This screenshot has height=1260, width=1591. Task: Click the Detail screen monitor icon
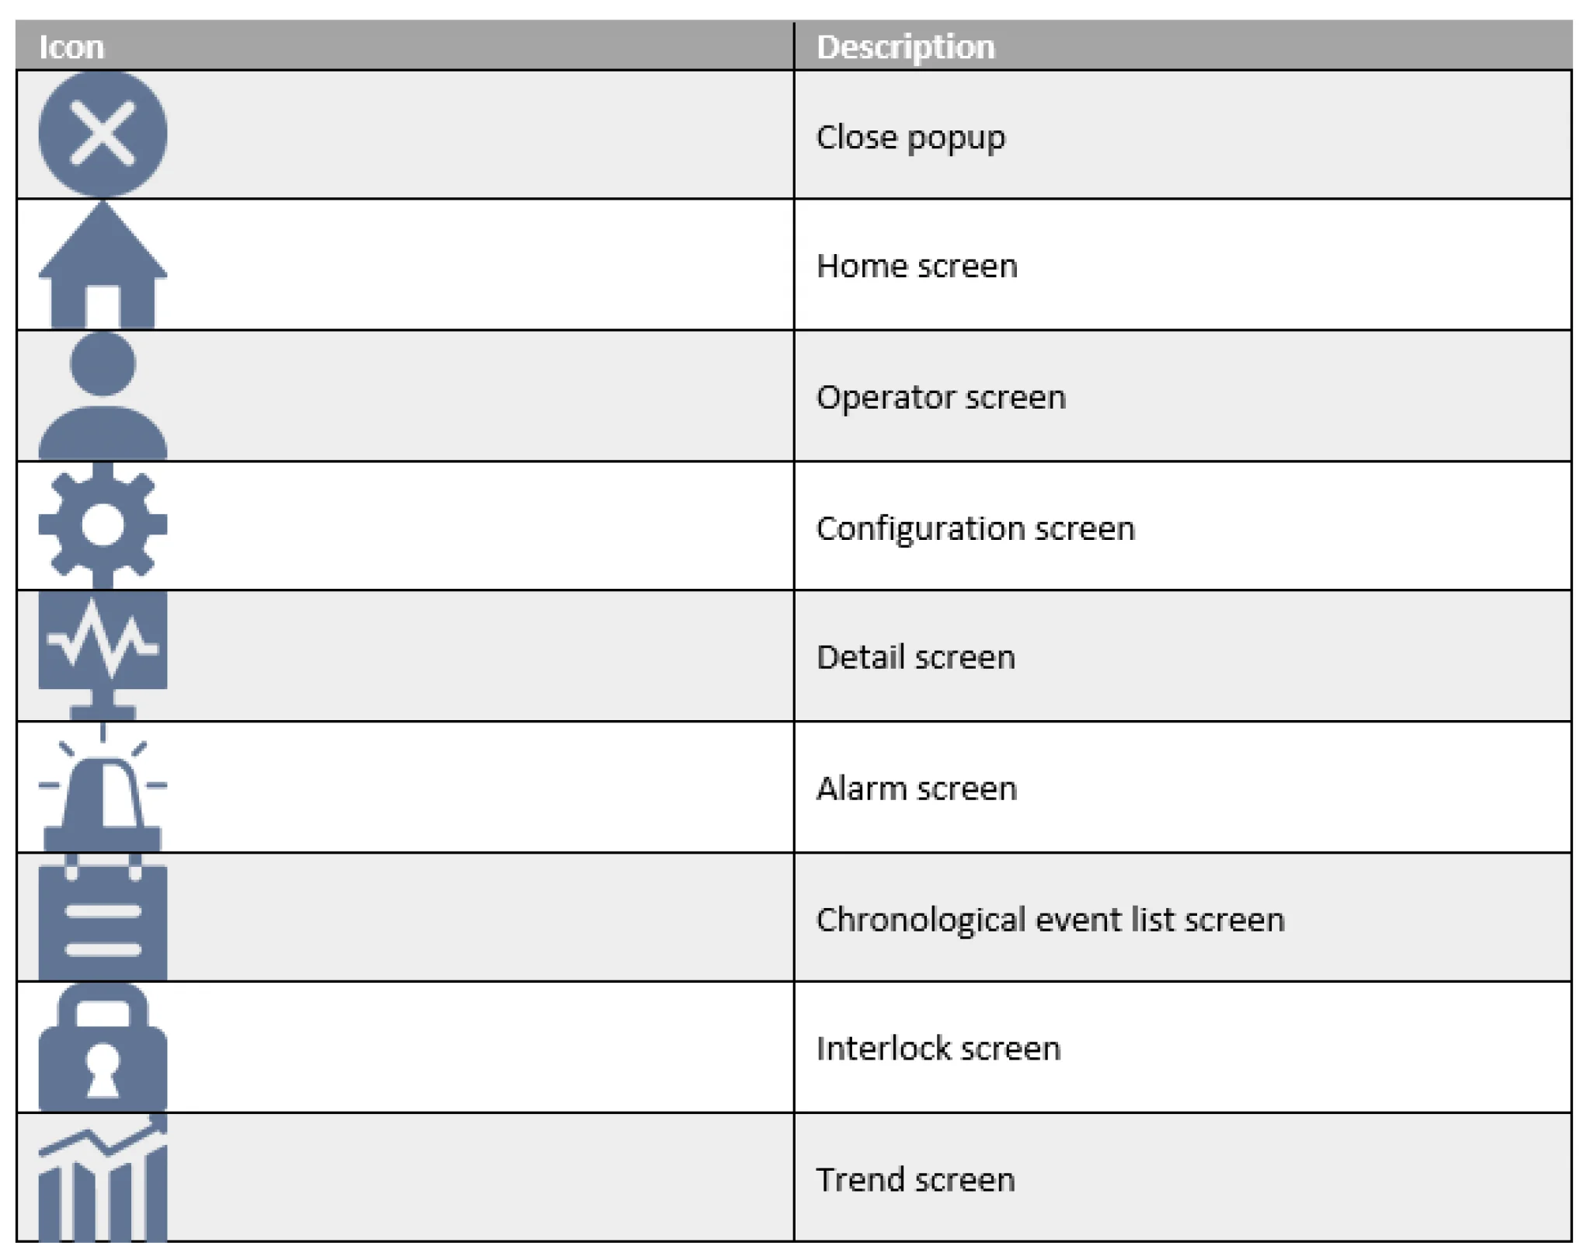[x=103, y=656]
